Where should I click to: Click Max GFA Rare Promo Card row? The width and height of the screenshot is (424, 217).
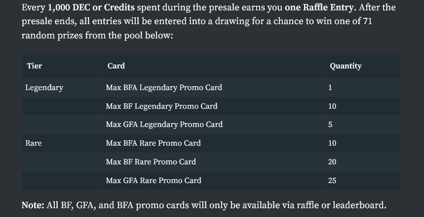coord(211,180)
